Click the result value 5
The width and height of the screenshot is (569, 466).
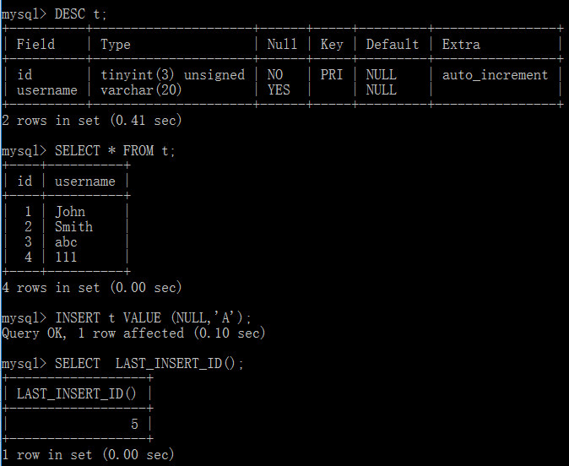coord(134,425)
